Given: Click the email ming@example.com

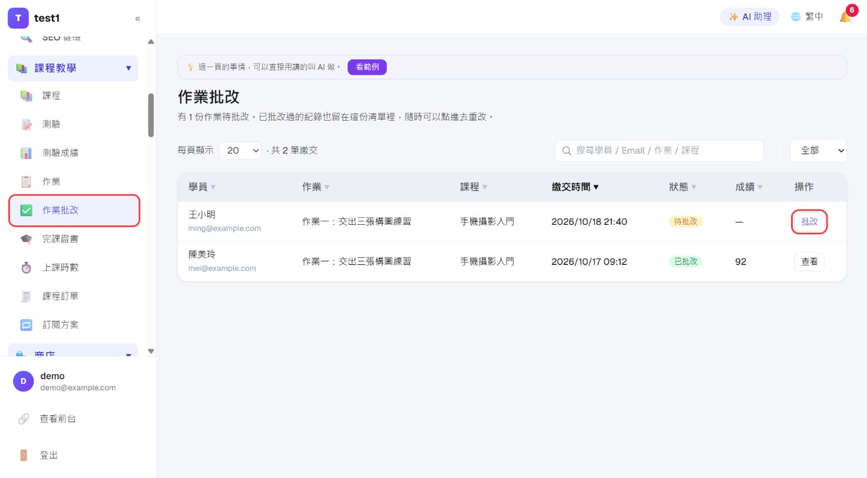Looking at the screenshot, I should [224, 228].
